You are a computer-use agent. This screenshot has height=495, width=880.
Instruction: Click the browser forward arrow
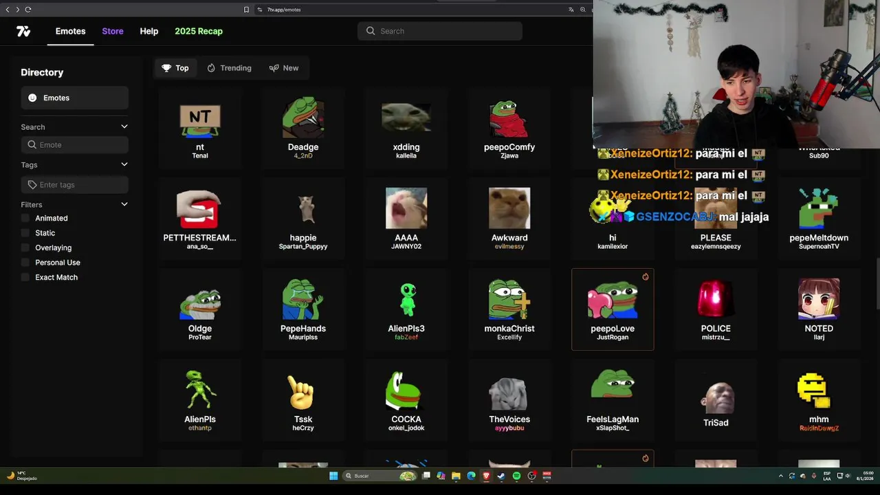17,10
